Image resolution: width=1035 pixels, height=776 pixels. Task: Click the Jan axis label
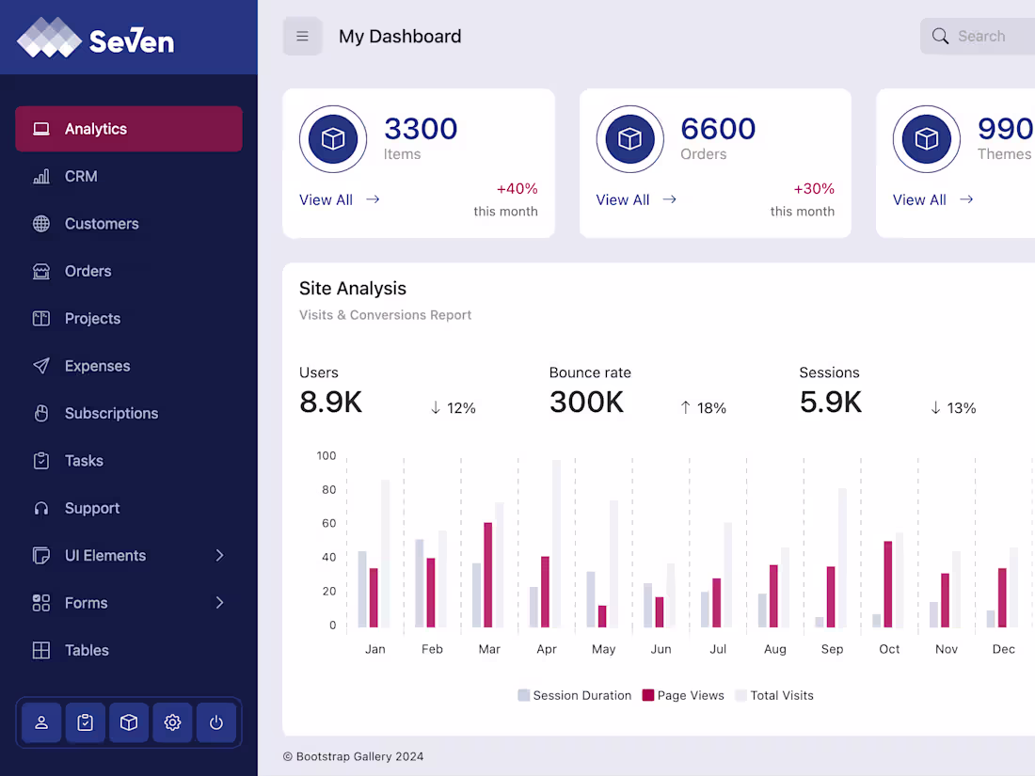[x=374, y=649]
